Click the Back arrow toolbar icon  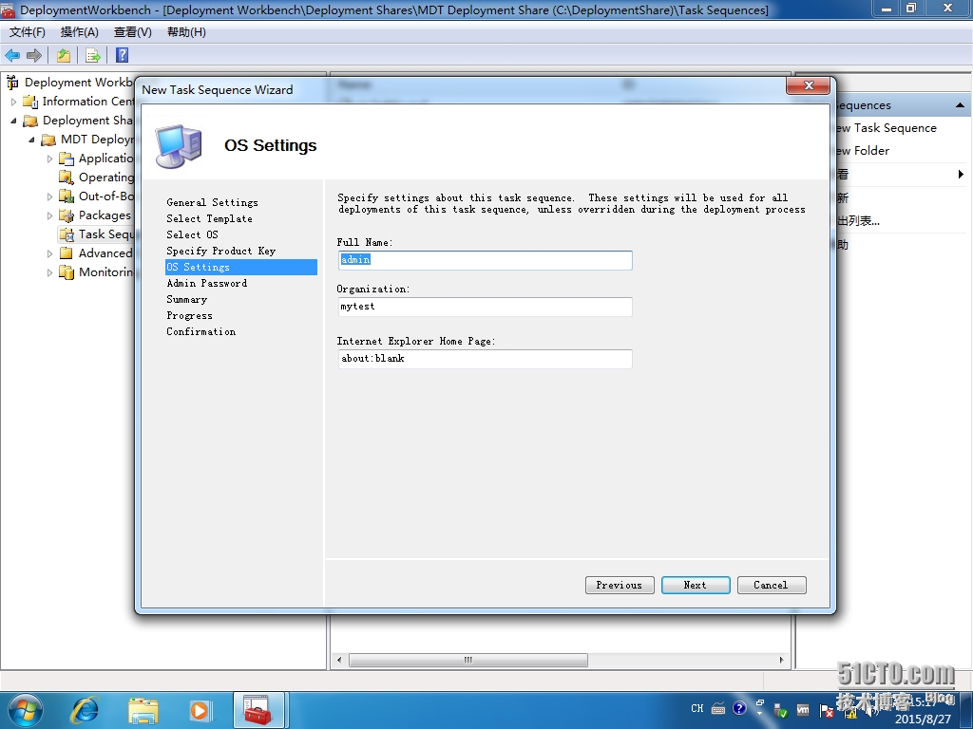tap(12, 55)
